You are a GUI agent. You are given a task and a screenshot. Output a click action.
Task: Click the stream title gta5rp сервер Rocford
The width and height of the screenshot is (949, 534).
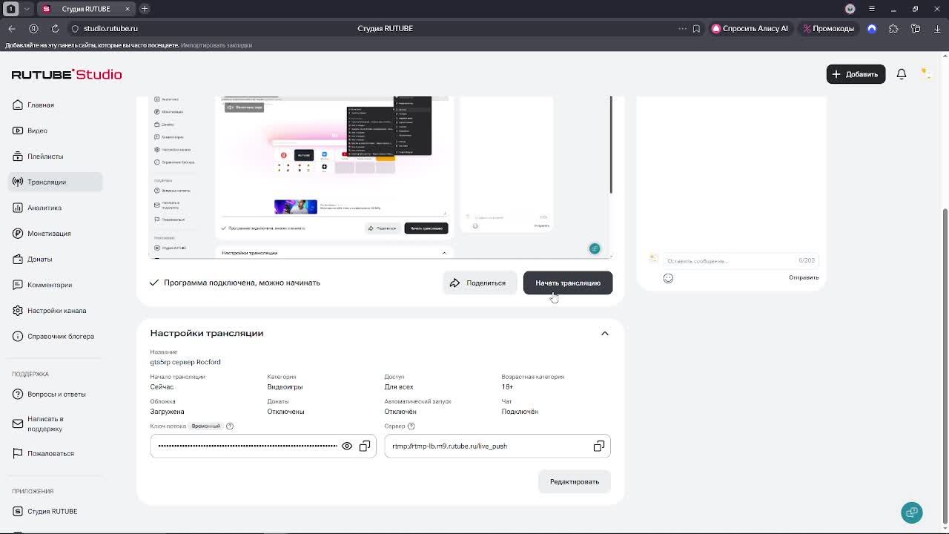[185, 362]
